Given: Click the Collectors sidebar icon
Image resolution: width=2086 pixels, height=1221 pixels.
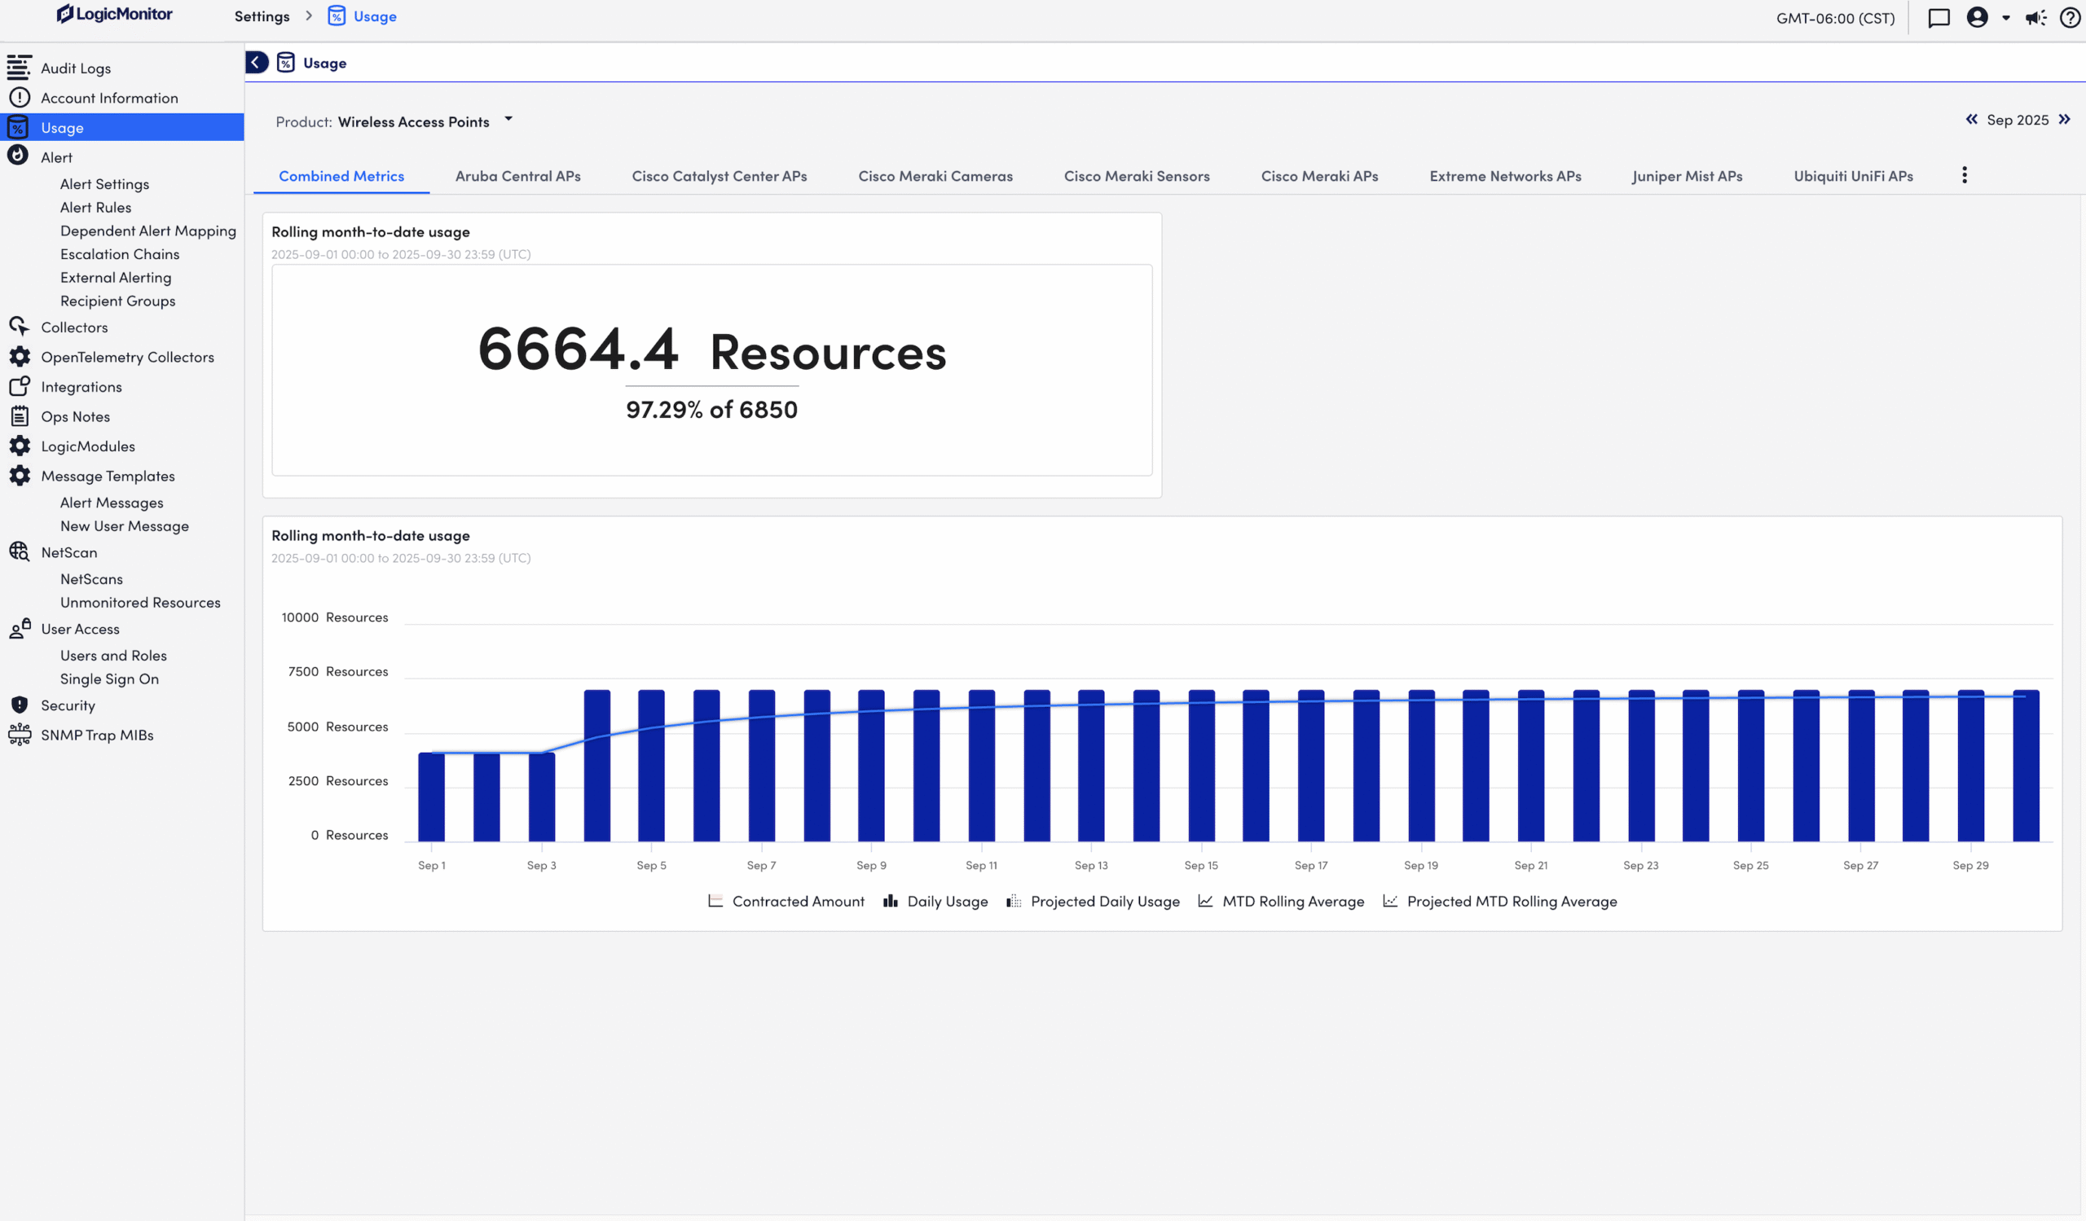Looking at the screenshot, I should tap(19, 327).
